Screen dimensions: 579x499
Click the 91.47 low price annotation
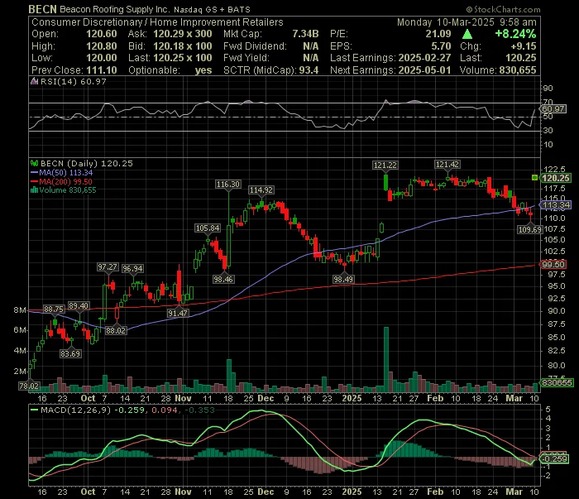[x=178, y=313]
